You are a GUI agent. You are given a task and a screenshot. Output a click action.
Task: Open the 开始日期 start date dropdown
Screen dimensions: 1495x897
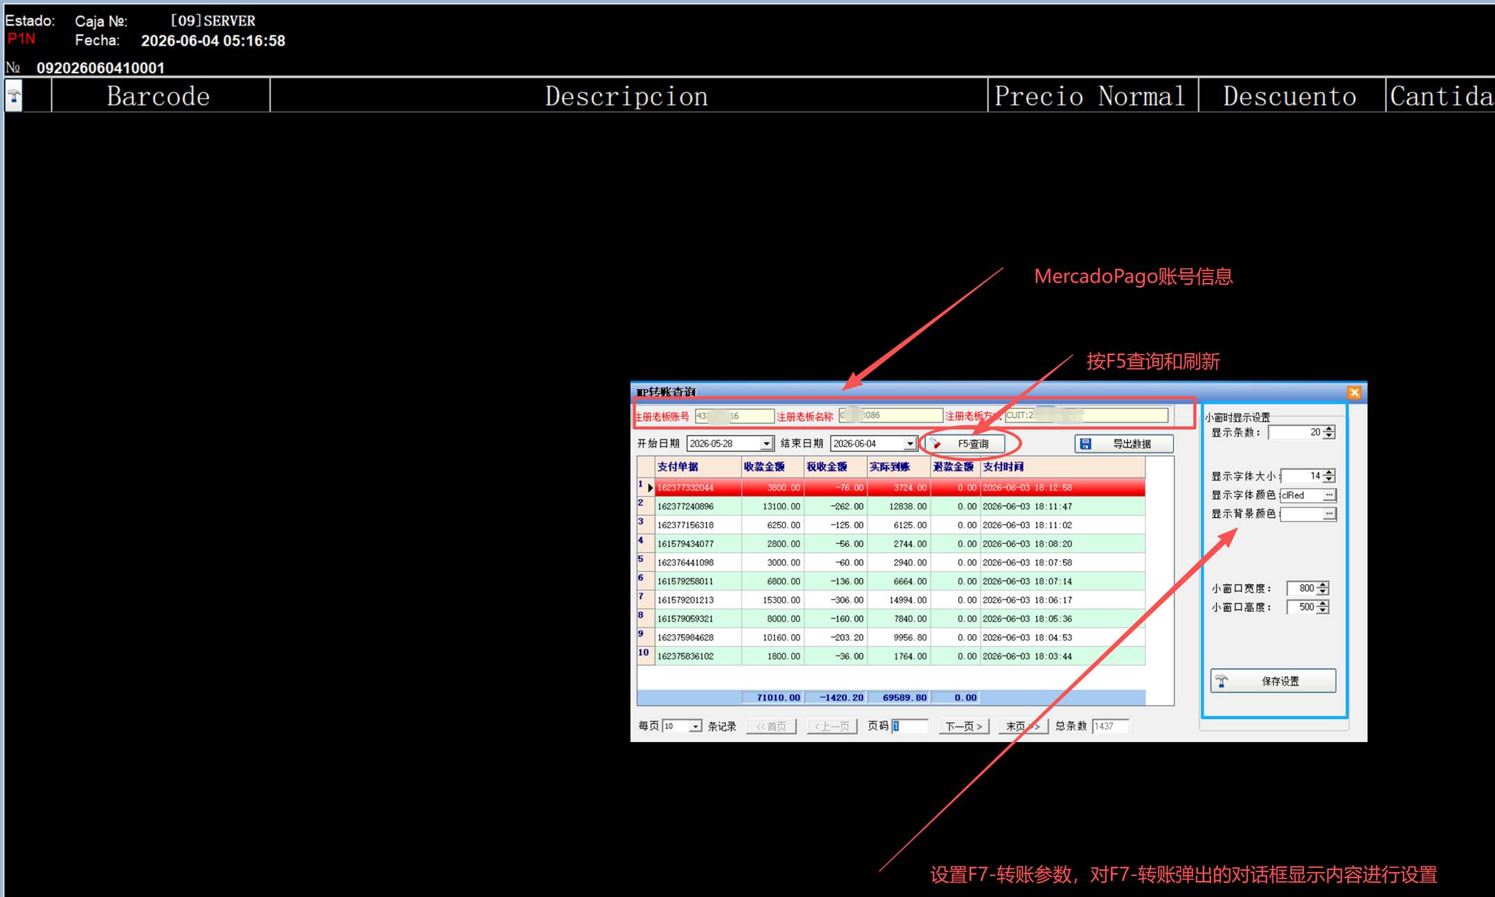click(x=766, y=444)
